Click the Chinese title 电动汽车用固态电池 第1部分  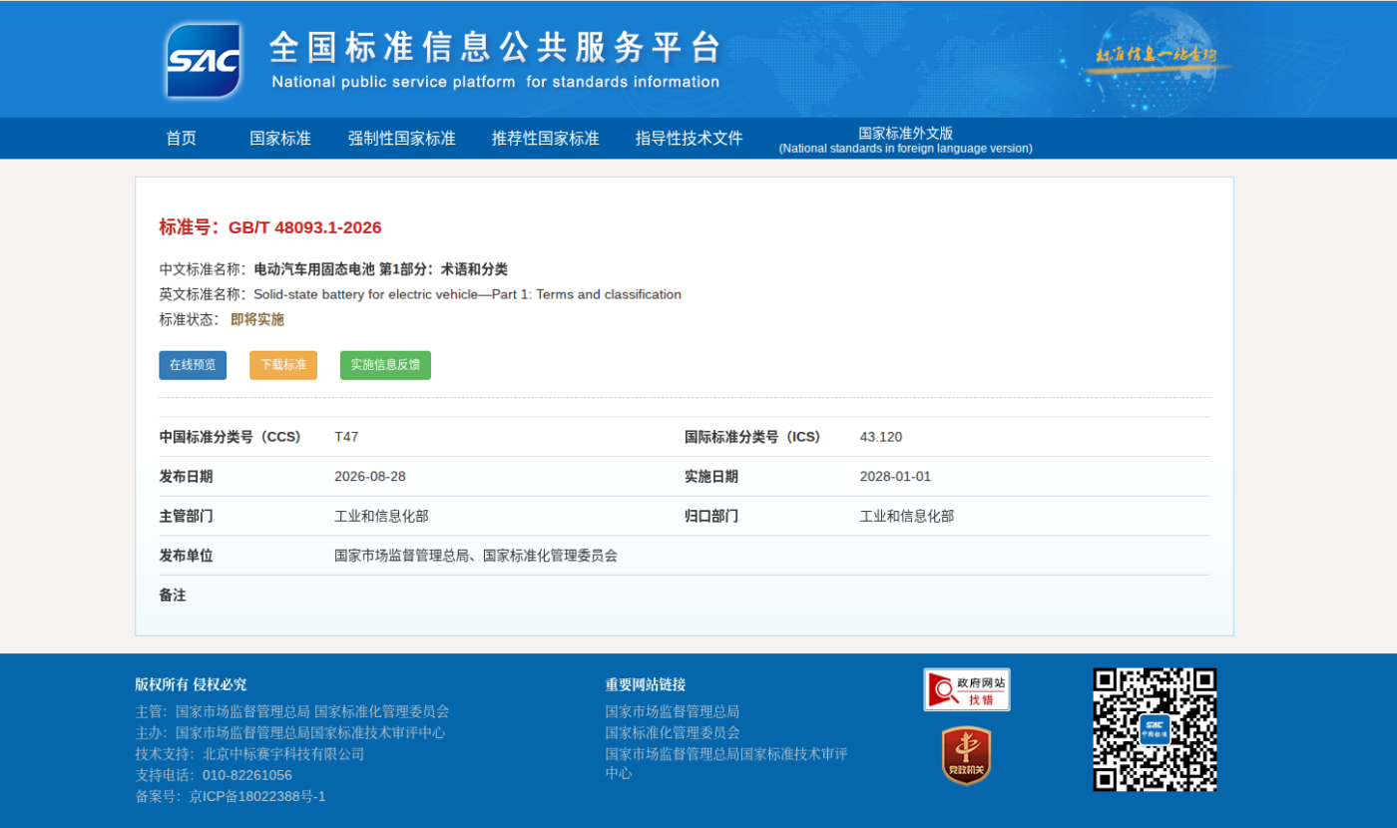(x=381, y=269)
